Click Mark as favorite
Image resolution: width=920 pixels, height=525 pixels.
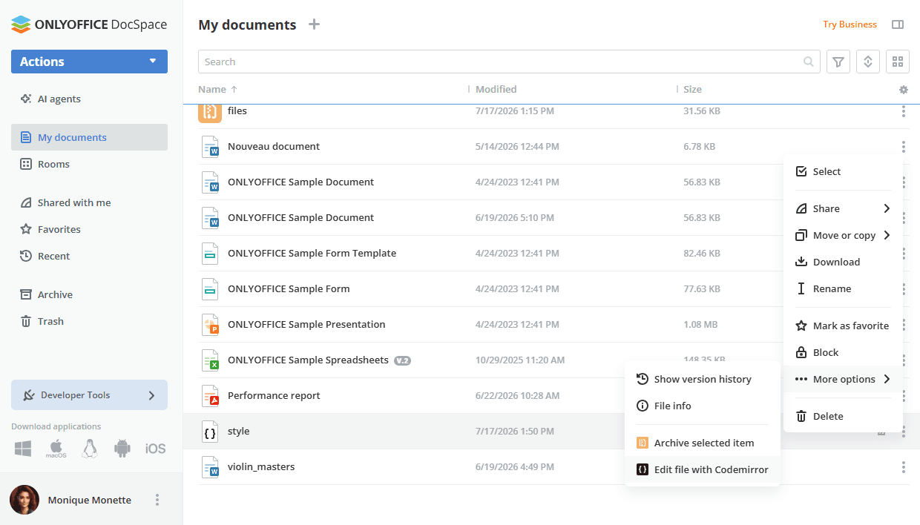click(843, 326)
